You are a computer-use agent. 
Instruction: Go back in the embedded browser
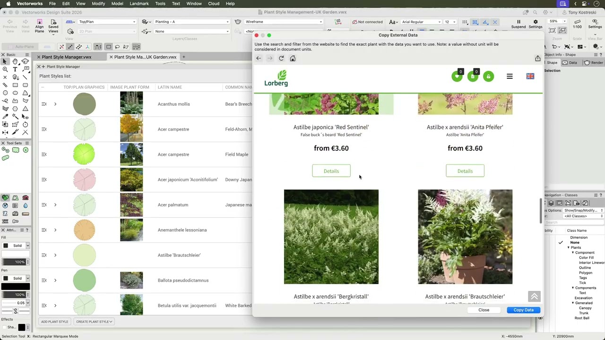pos(259,58)
